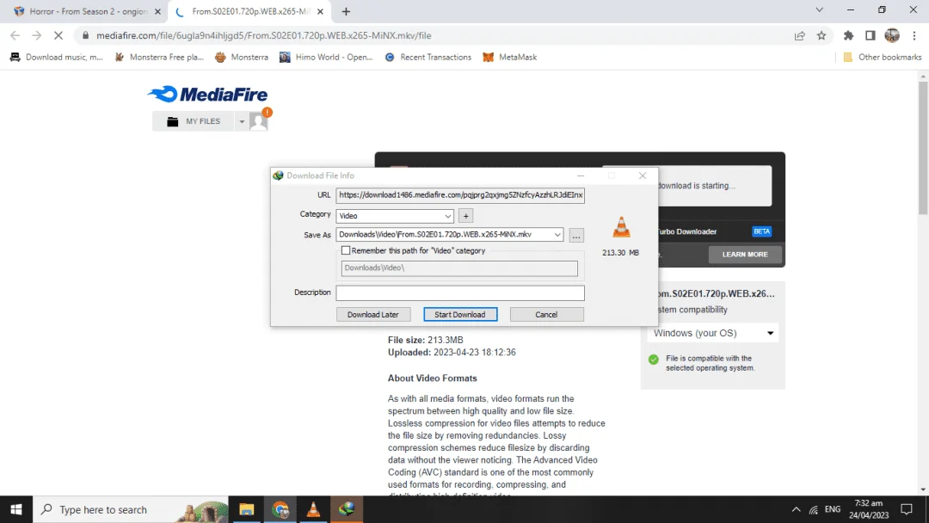Open a new browser tab
This screenshot has width=929, height=523.
click(x=346, y=11)
